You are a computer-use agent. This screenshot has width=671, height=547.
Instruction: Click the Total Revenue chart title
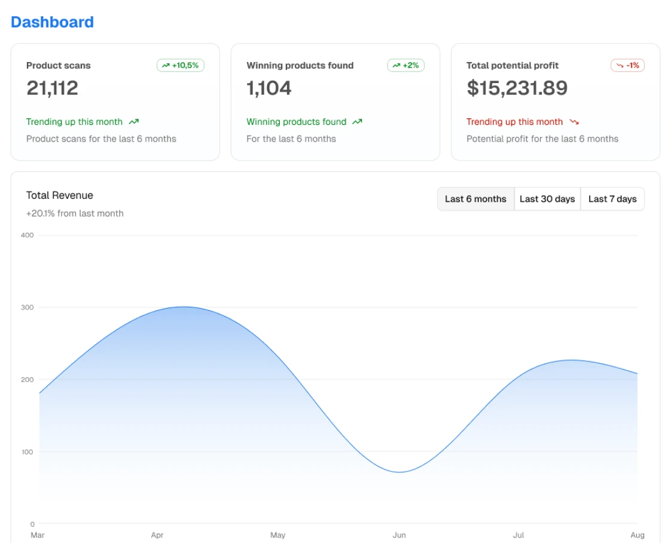(x=60, y=195)
